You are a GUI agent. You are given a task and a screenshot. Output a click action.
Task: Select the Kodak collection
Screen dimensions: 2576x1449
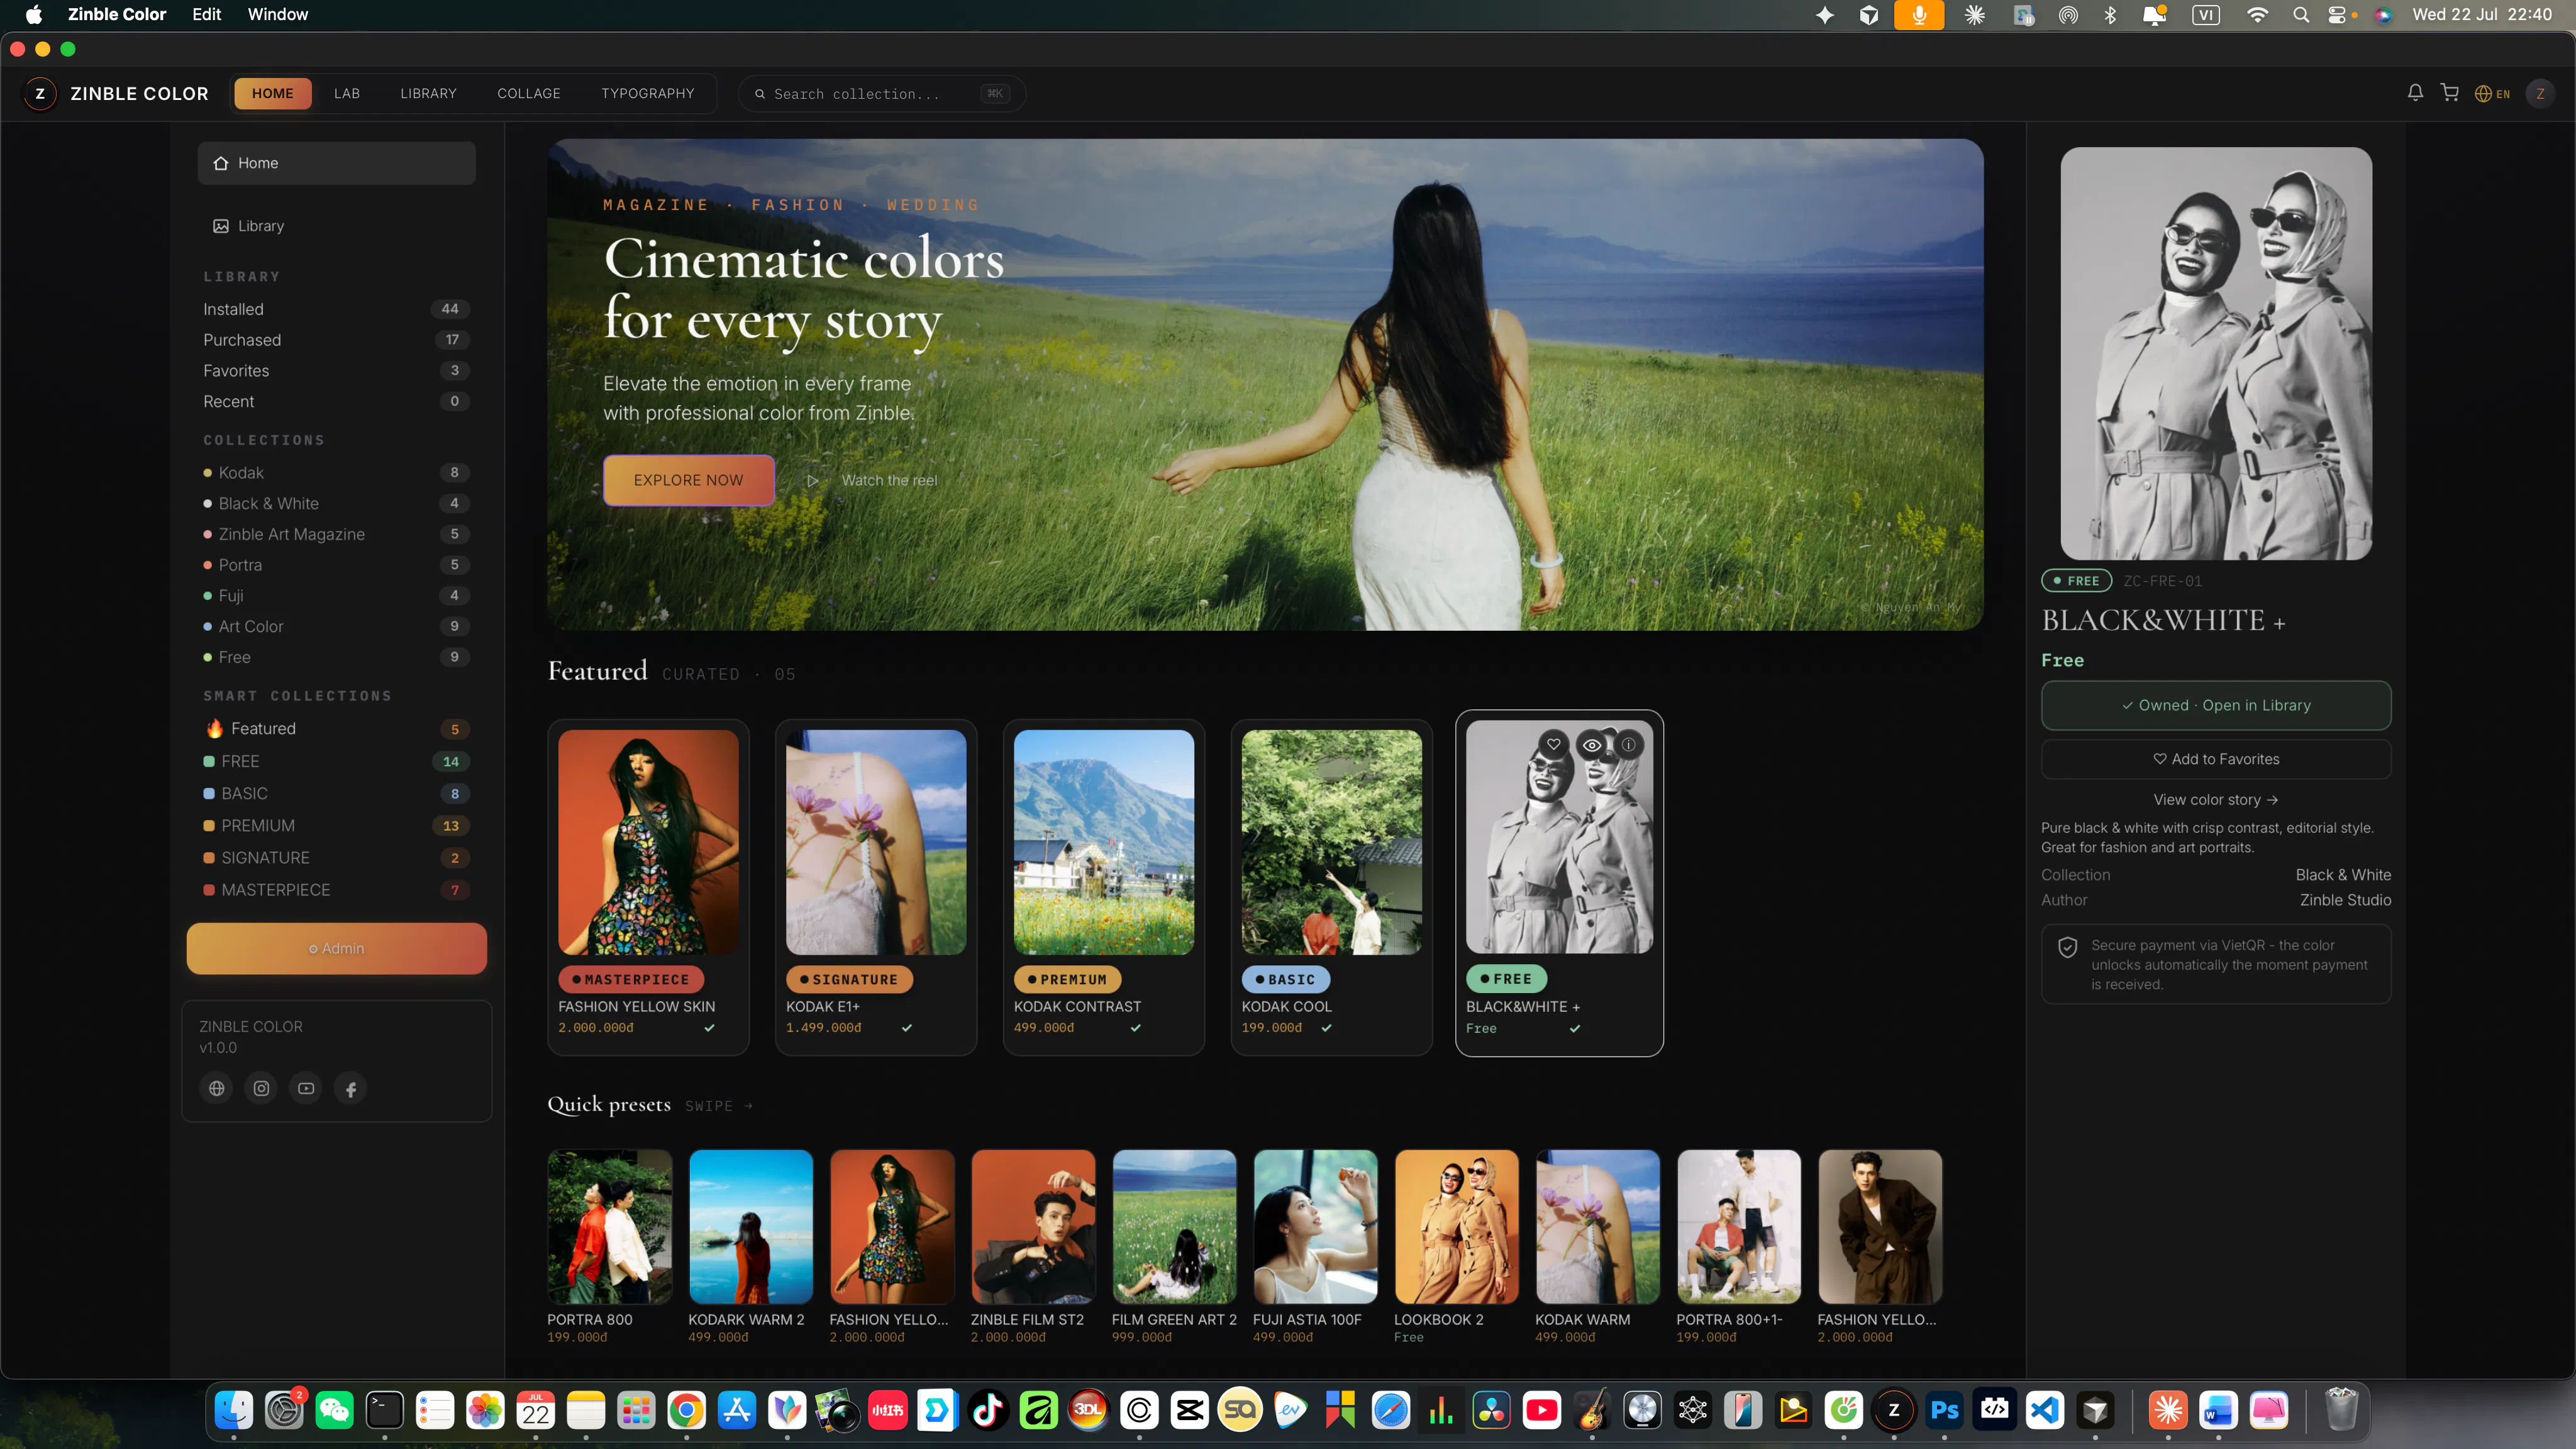336,472
